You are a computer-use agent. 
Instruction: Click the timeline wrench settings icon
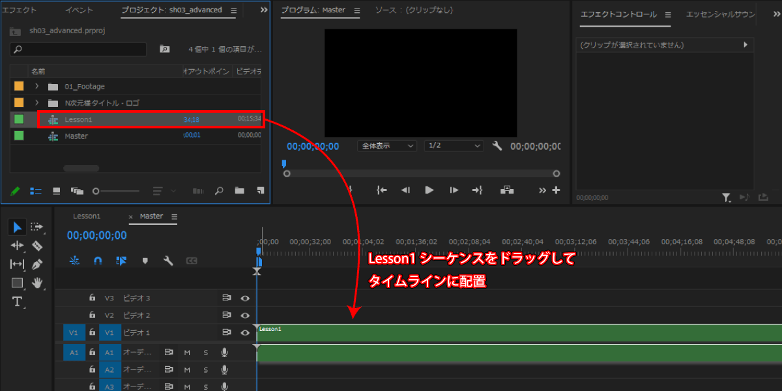(x=168, y=261)
